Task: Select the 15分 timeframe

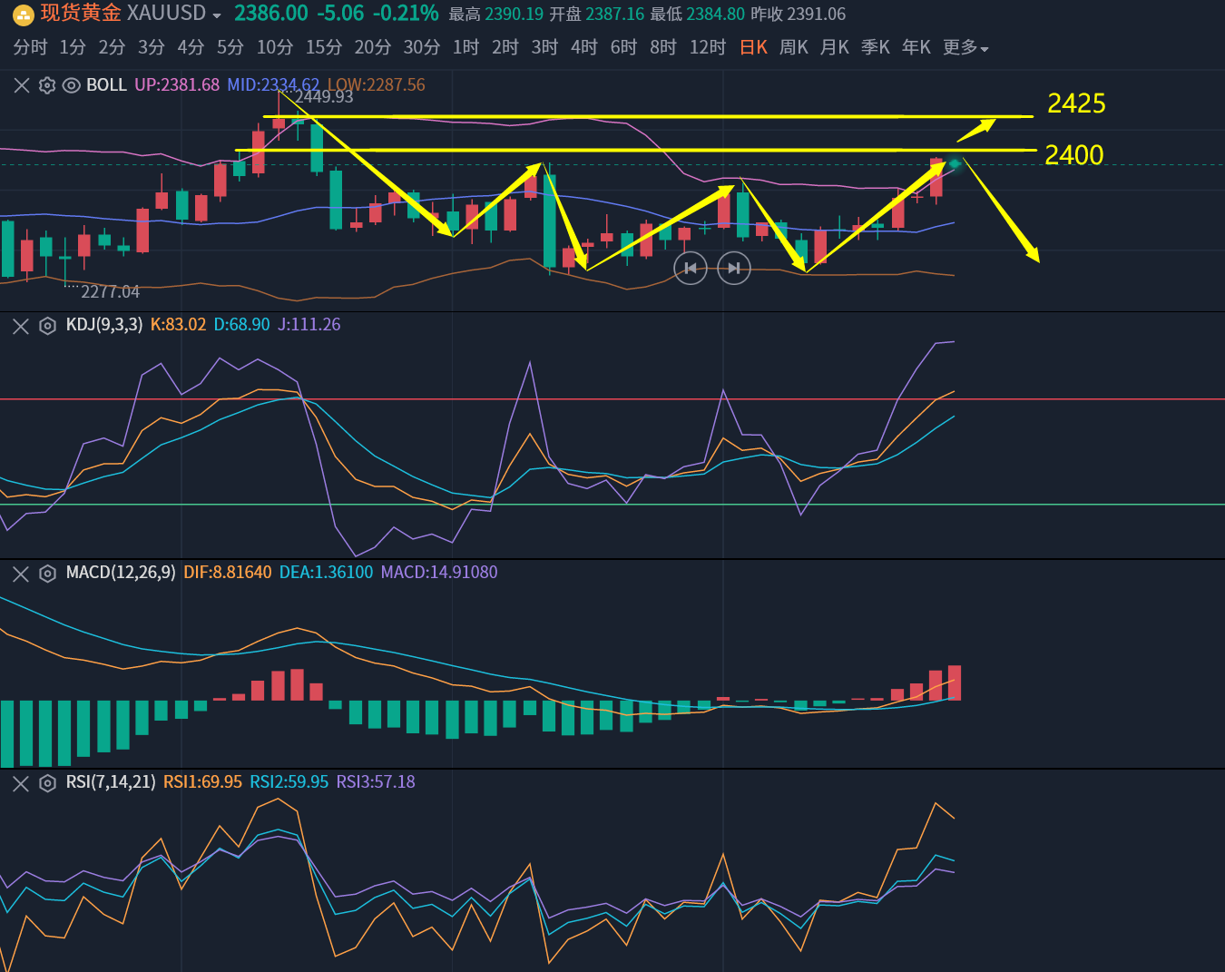Action: tap(324, 47)
